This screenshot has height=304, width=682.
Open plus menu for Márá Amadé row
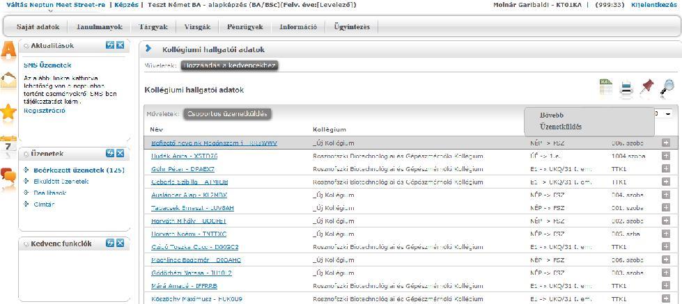(x=665, y=286)
